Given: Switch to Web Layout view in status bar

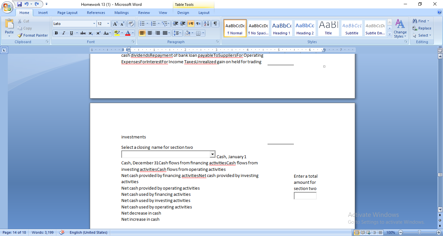Looking at the screenshot, I should [x=369, y=232].
